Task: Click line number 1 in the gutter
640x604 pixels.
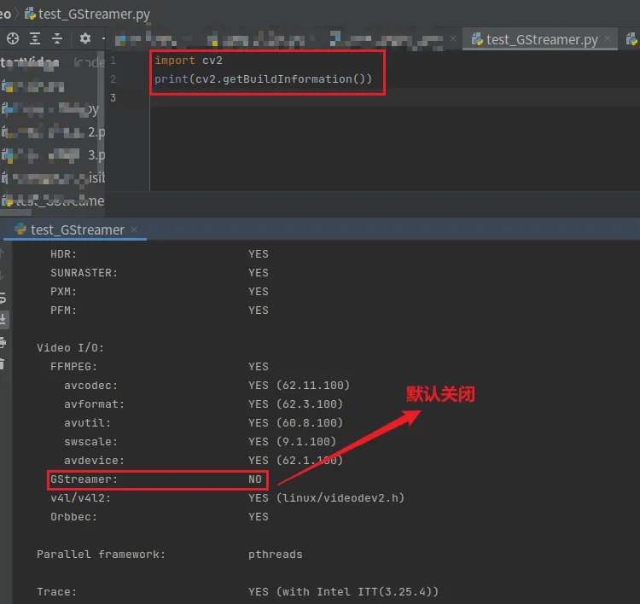Action: point(113,61)
